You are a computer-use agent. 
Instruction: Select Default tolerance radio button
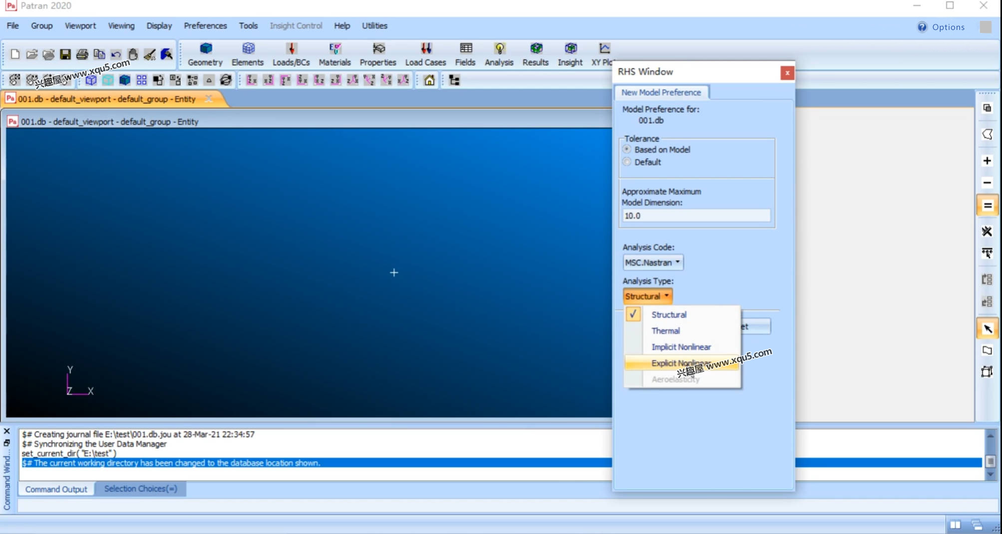627,162
